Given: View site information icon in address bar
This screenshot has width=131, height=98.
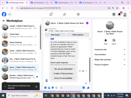Looking at the screenshot, I should coord(18,8).
